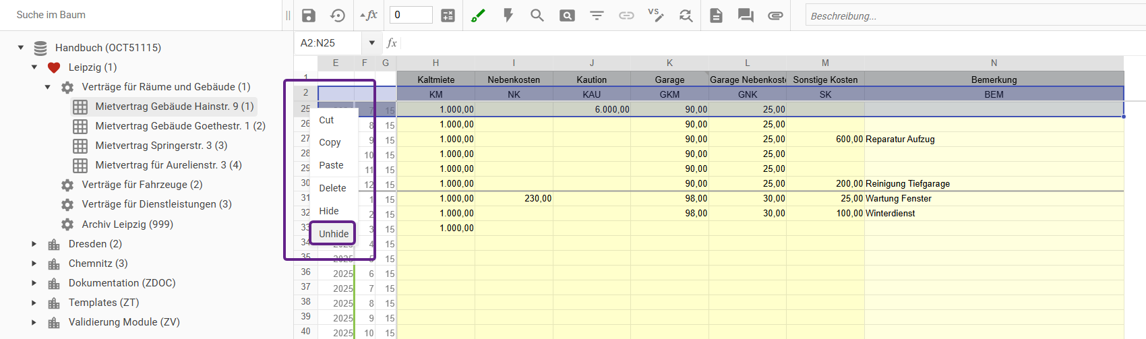The width and height of the screenshot is (1146, 339).
Task: Collapse the Leipzig (1) tree node
Action: pos(34,67)
